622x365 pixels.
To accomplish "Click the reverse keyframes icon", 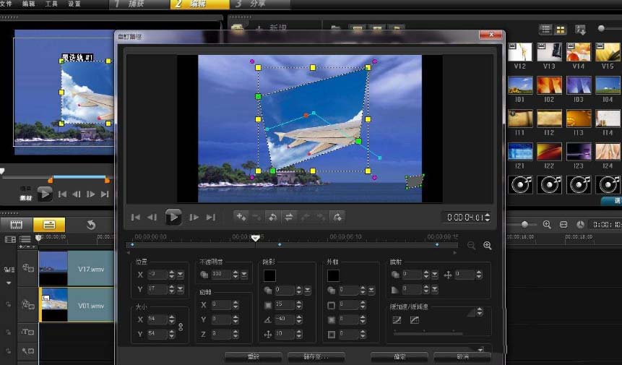I will click(x=273, y=217).
